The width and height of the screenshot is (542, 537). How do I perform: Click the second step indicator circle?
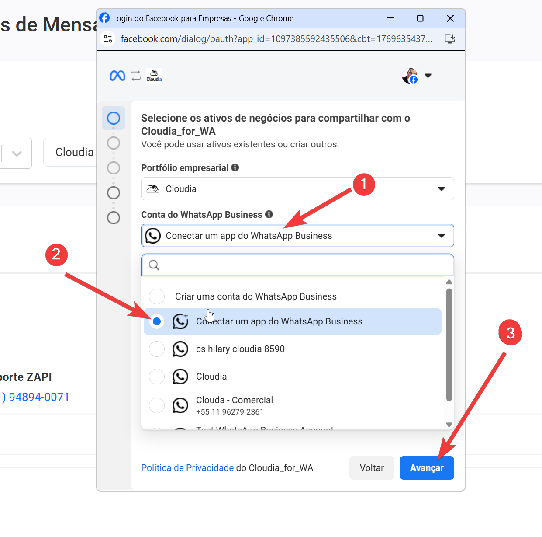coord(114,143)
